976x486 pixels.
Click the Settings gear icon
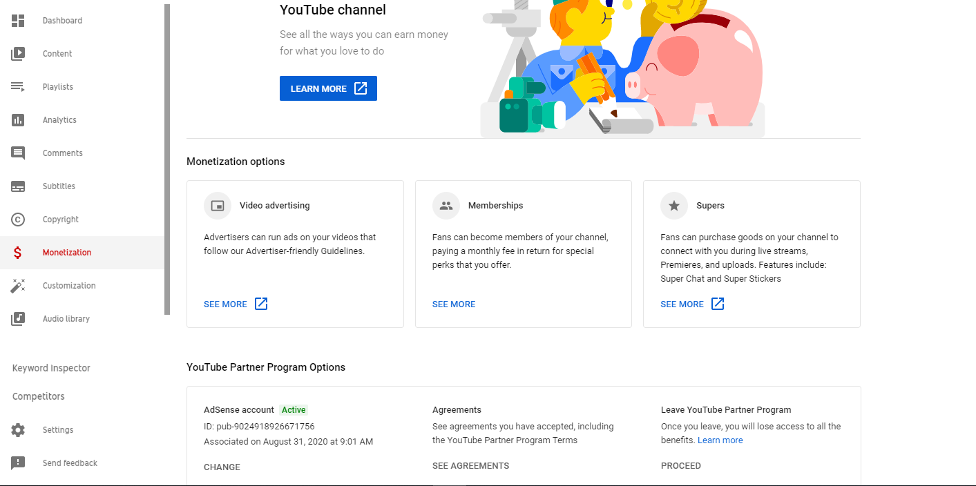click(x=18, y=430)
